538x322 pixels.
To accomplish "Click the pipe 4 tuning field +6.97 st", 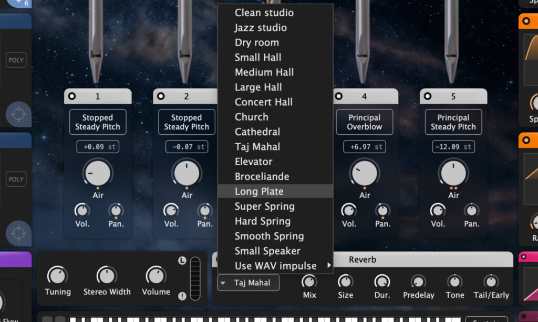I will (365, 147).
